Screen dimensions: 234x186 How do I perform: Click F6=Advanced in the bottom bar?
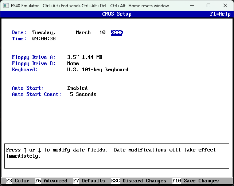point(51,181)
